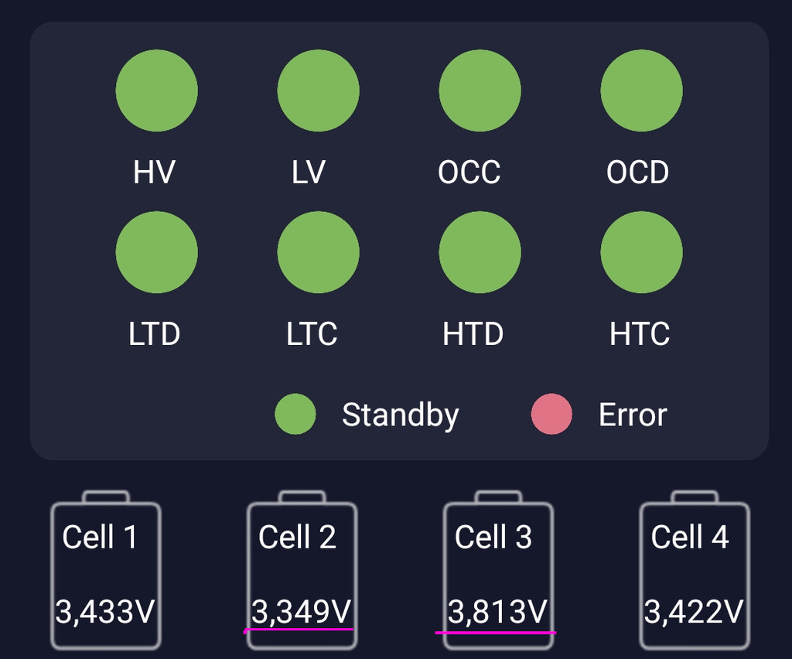
Task: Click the HV status indicator circle
Action: (156, 90)
